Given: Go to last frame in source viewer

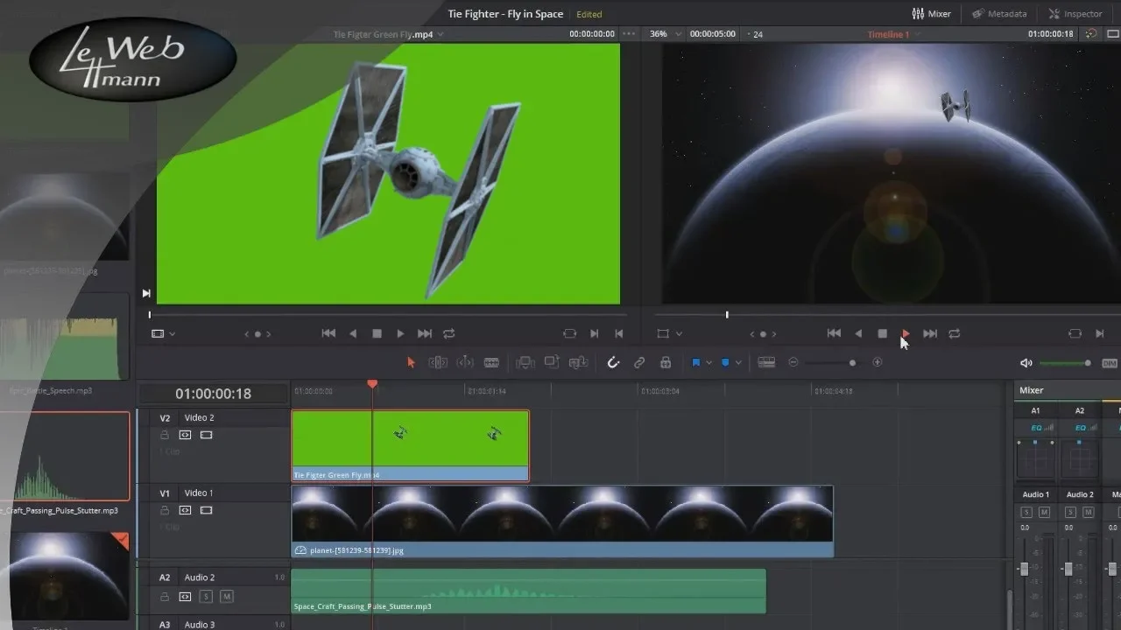Looking at the screenshot, I should point(425,333).
